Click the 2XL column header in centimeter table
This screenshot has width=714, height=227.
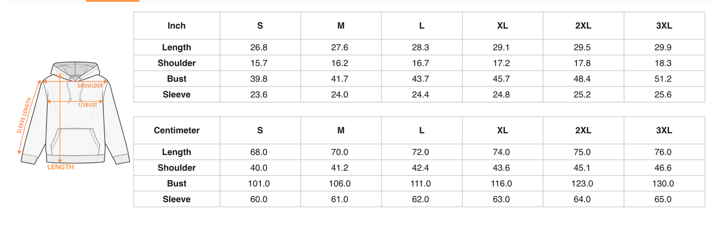(584, 130)
